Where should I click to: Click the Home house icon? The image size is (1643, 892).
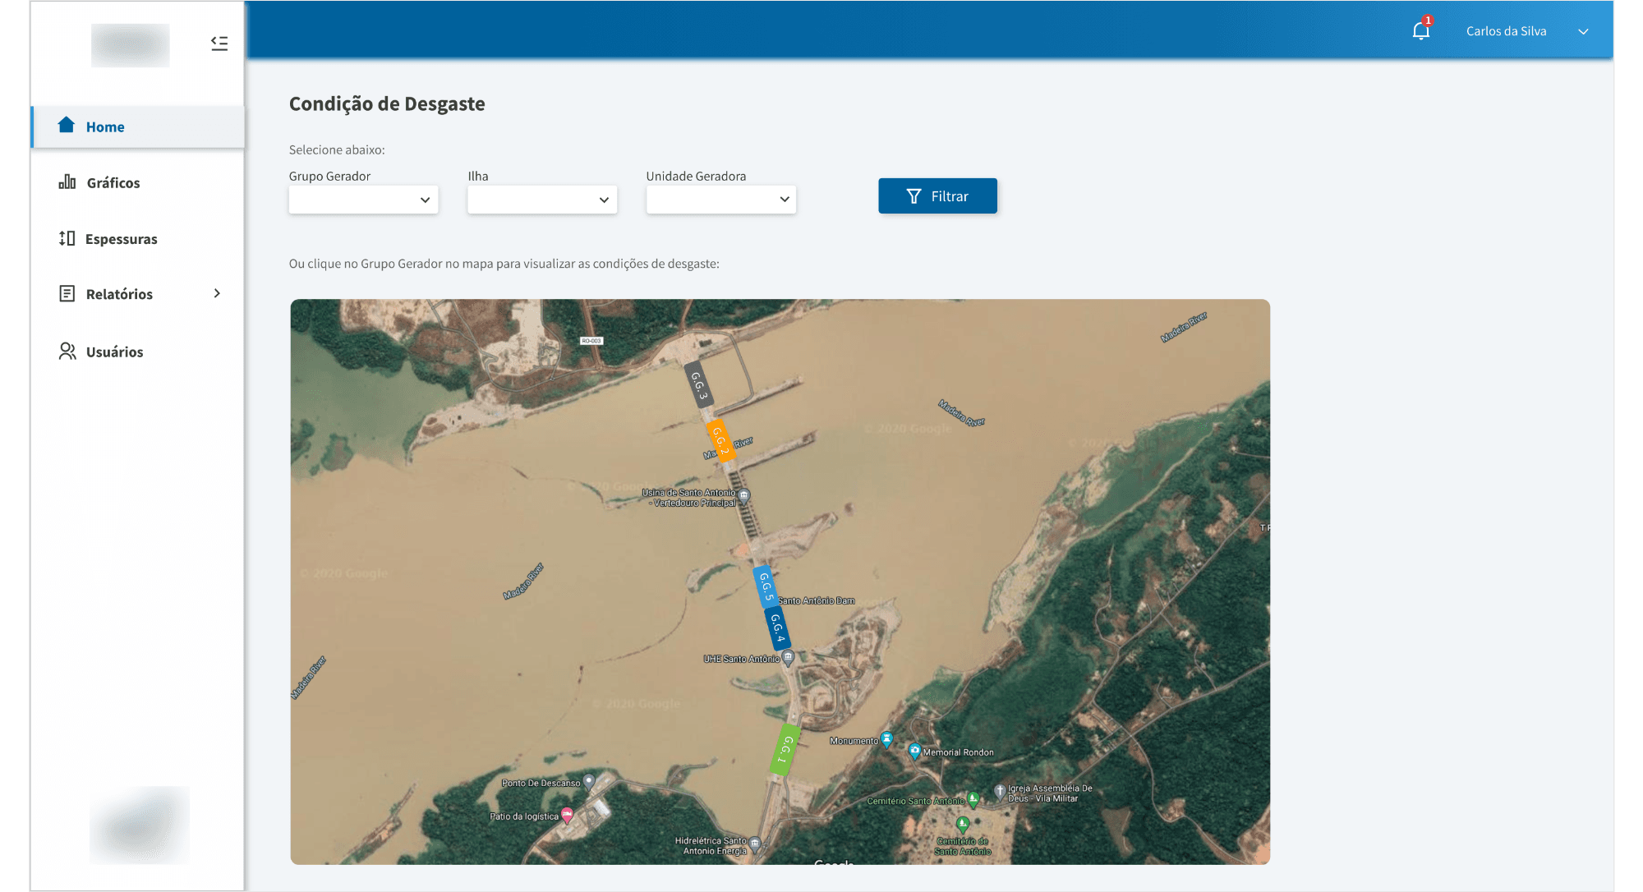(67, 125)
